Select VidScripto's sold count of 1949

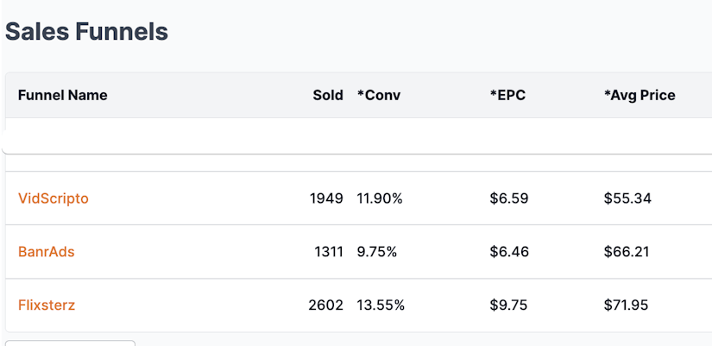pos(326,198)
